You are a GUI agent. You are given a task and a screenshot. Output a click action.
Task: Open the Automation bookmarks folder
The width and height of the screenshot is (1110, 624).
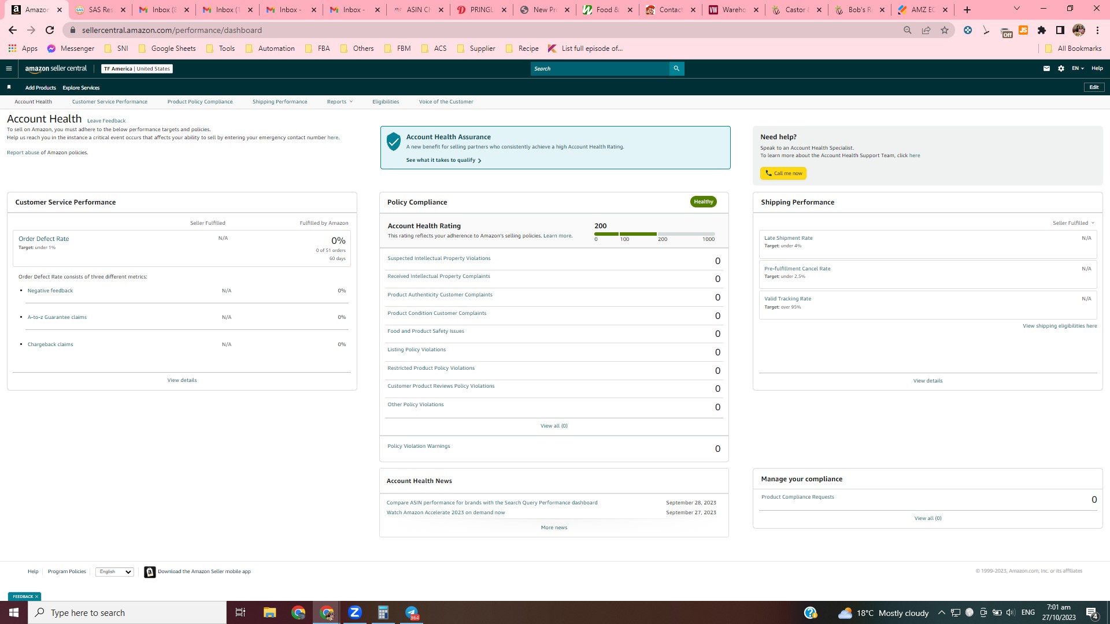pyautogui.click(x=270, y=49)
